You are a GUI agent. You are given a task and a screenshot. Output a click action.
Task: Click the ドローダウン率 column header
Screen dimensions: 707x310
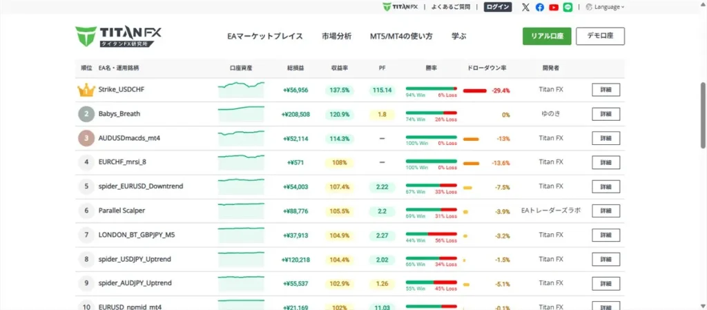coord(487,68)
